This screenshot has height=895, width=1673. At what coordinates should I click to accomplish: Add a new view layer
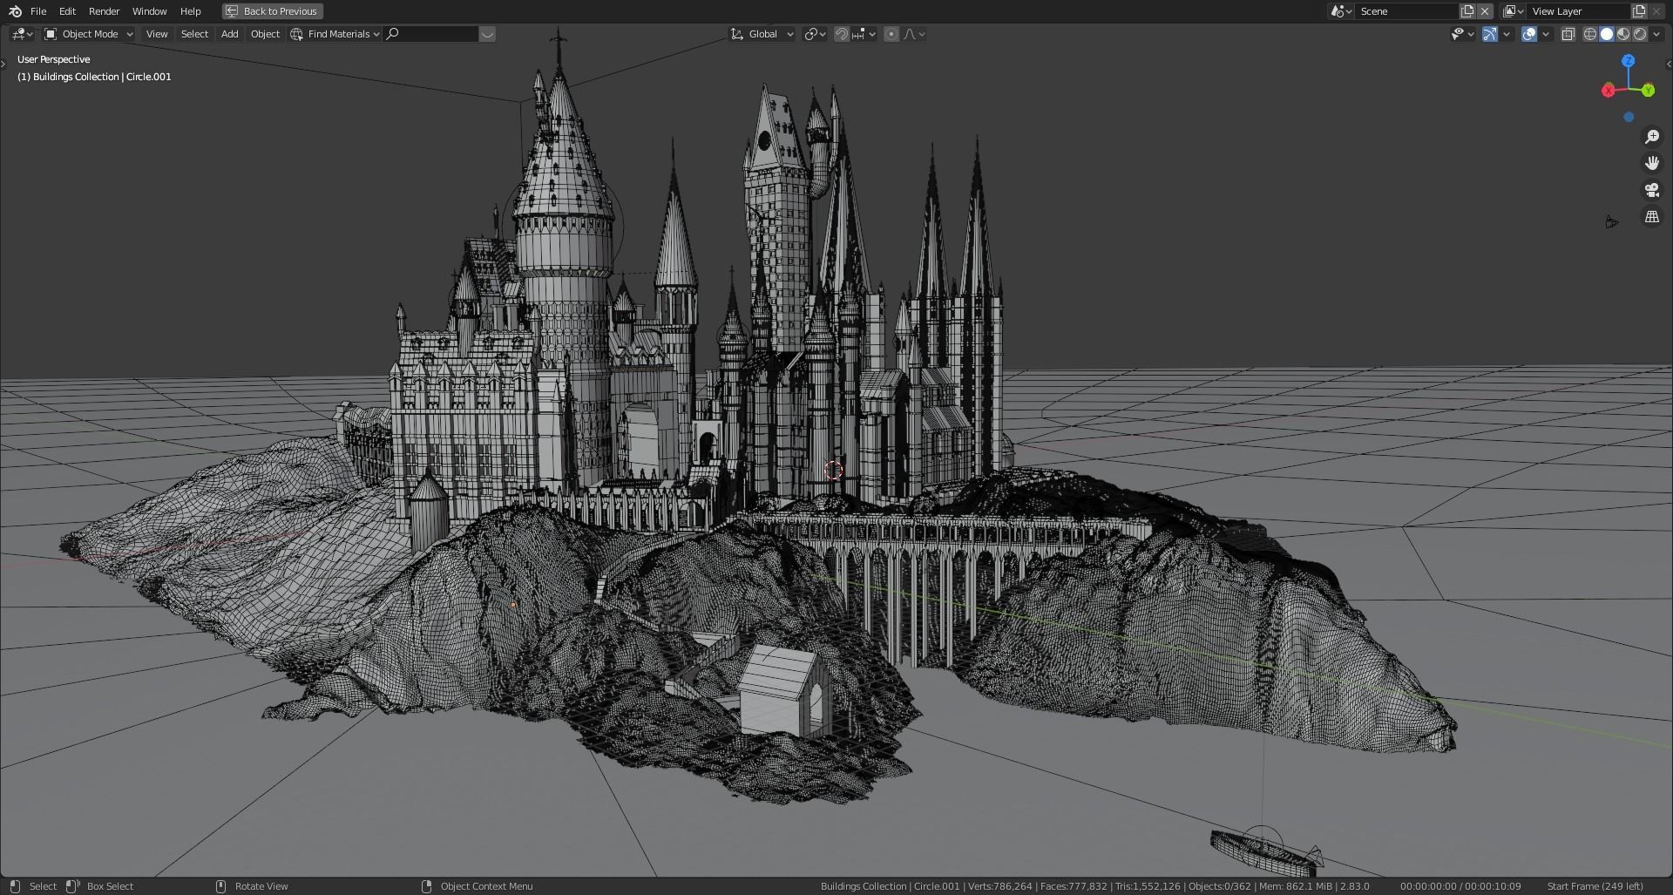pos(1639,11)
